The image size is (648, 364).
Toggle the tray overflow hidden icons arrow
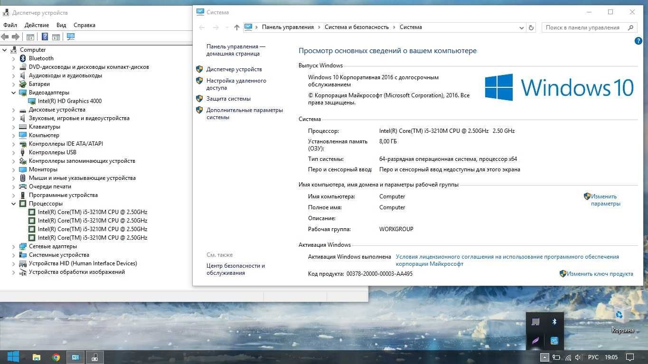point(545,357)
